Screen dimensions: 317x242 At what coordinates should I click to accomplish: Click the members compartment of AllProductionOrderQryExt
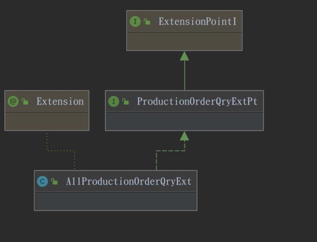[116, 201]
